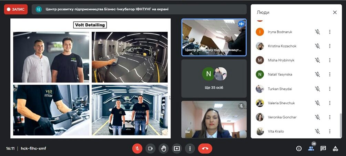Click the name Kristina Kozachok
346x156 pixels.
(282, 46)
